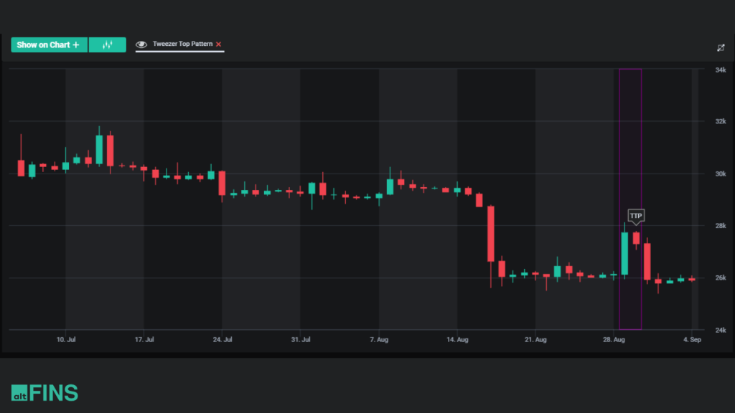Click the large red candle after 14. Aug
This screenshot has height=413, width=735.
click(491, 234)
